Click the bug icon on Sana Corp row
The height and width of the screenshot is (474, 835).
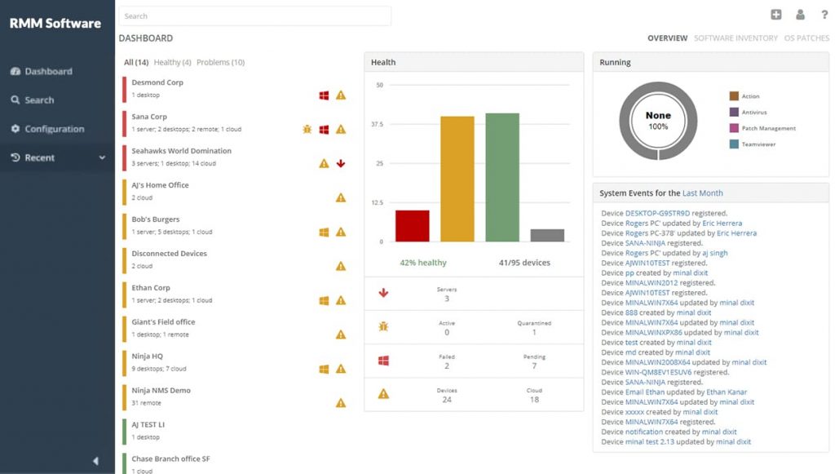pyautogui.click(x=307, y=130)
